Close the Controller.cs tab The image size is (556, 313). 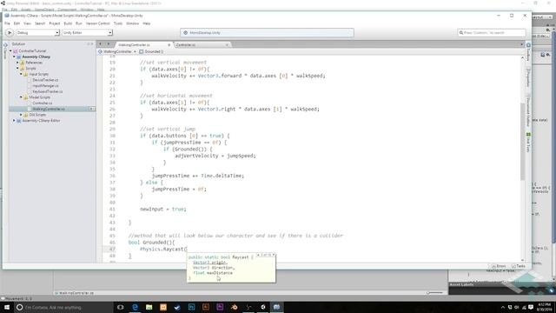[227, 45]
